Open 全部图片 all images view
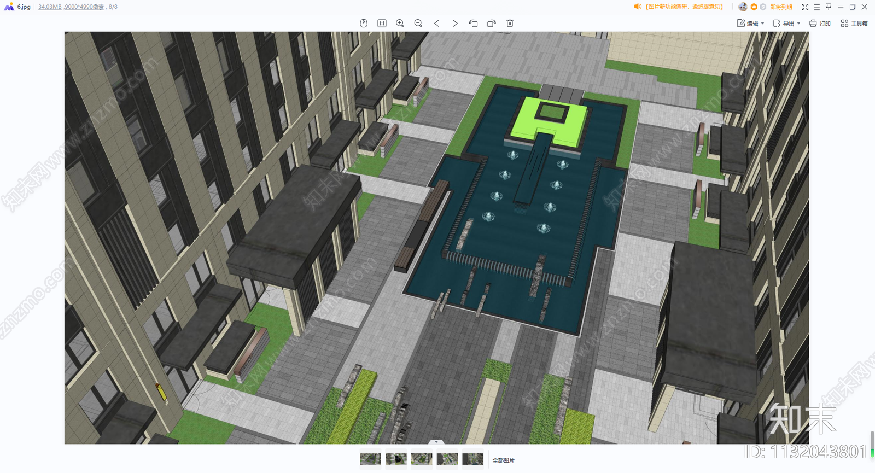Screen dimensions: 875x473 503,460
